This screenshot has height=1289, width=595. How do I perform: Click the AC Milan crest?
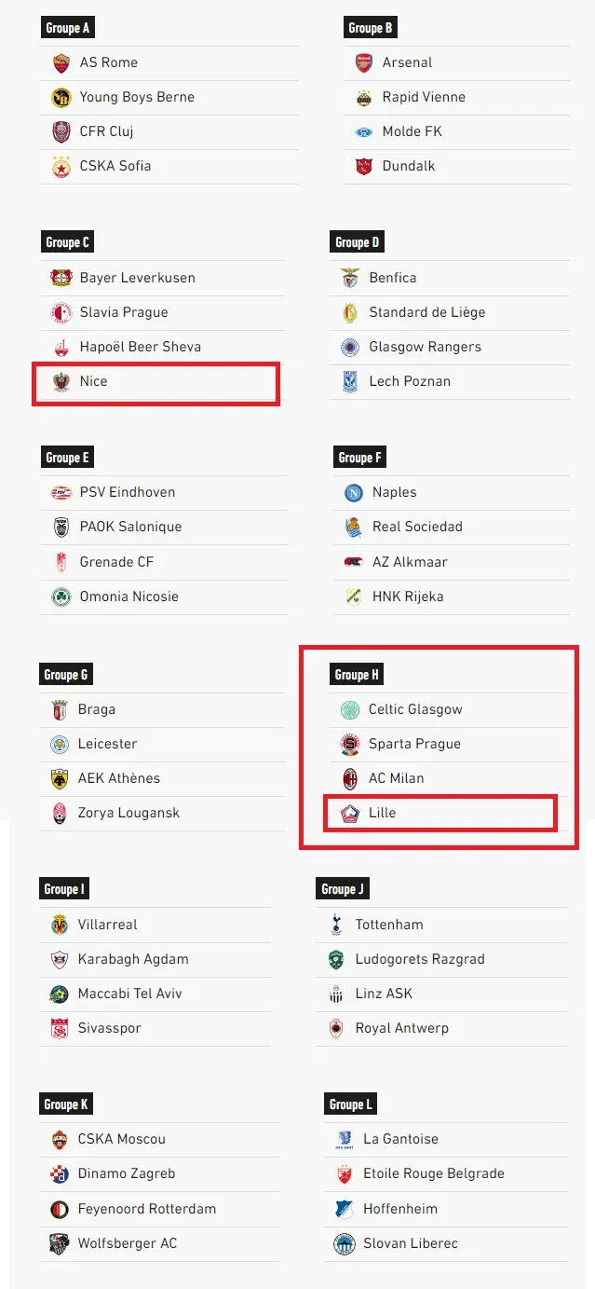click(350, 778)
